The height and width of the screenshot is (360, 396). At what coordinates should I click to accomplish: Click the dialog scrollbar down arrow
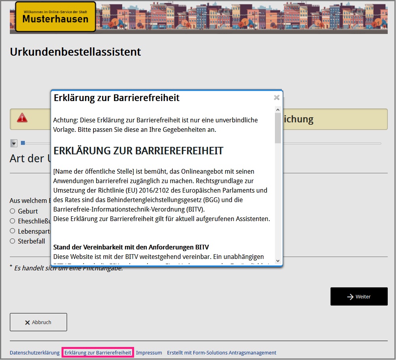278,261
